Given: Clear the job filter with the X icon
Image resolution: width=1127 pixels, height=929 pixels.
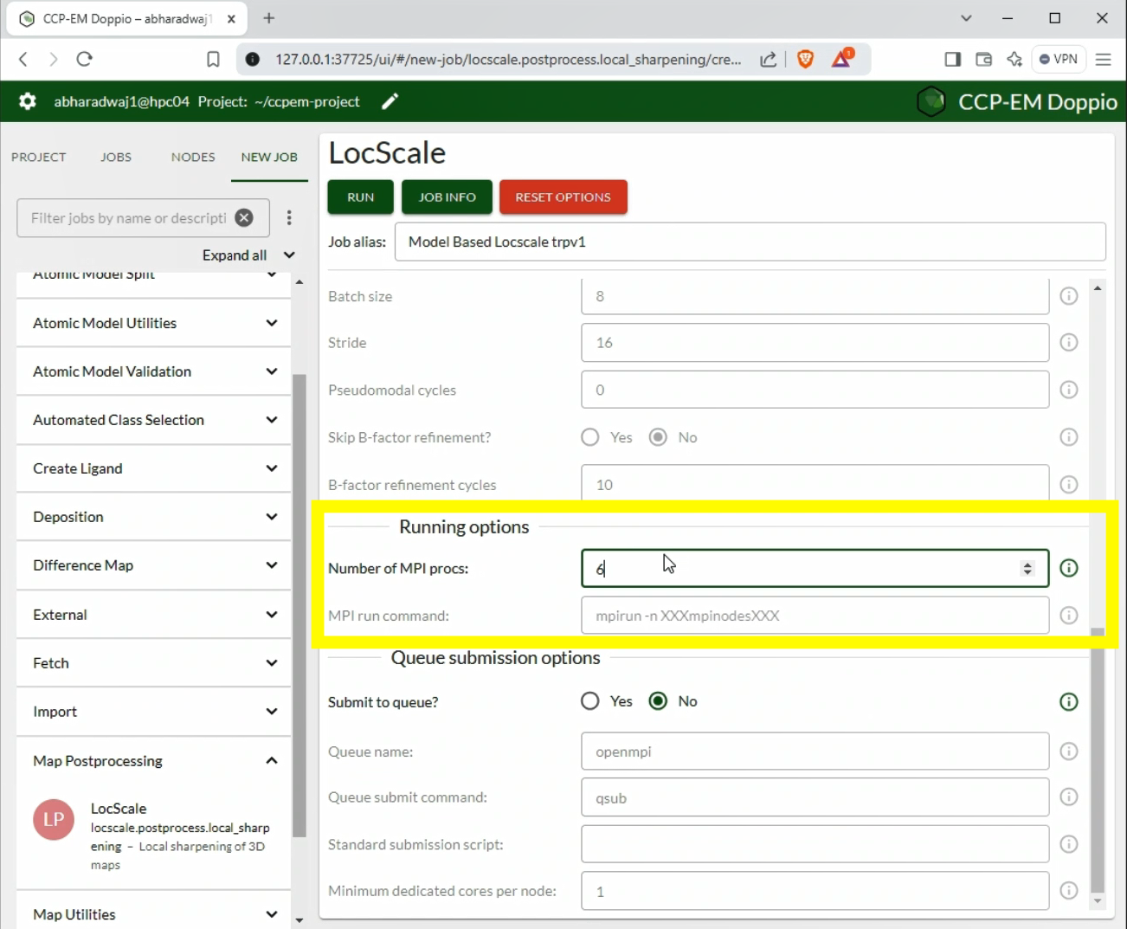Looking at the screenshot, I should click(x=244, y=217).
